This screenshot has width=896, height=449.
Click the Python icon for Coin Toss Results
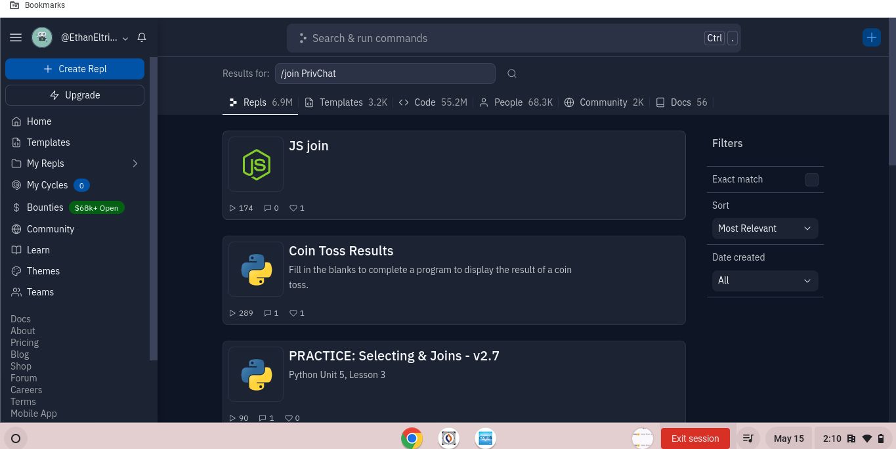coord(256,269)
